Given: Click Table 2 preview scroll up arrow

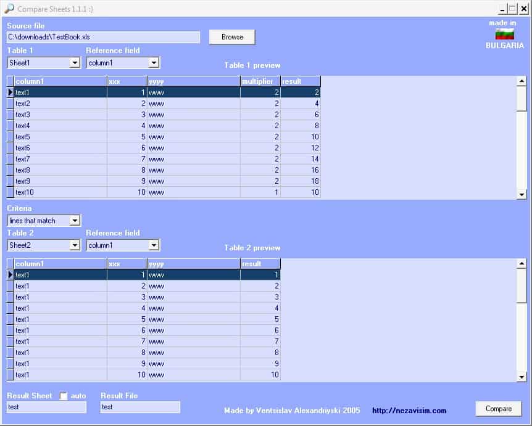Looking at the screenshot, I should point(522,263).
